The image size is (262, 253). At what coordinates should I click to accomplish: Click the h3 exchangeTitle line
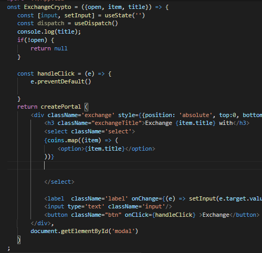click(x=146, y=123)
